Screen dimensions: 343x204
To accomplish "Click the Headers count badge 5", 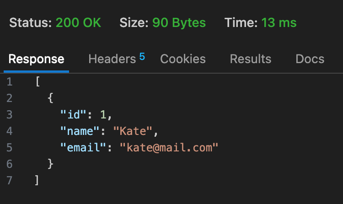I will point(142,56).
